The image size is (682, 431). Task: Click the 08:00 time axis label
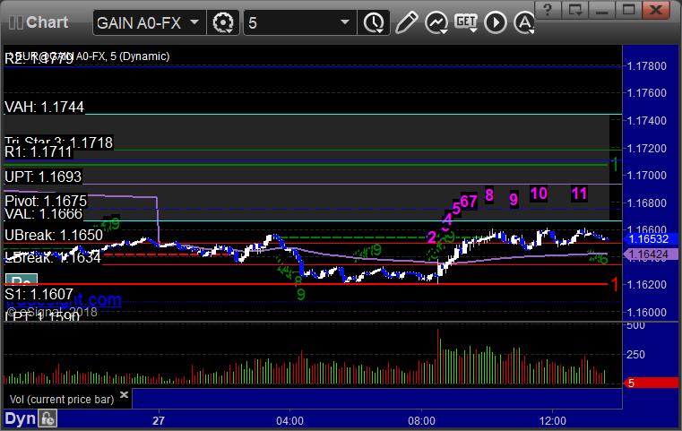click(421, 421)
